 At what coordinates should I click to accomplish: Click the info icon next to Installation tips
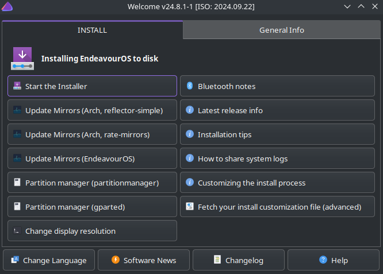[189, 134]
